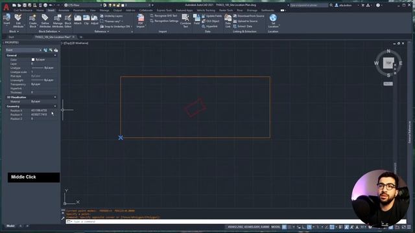Open the Data Link tool
The width and height of the screenshot is (415, 233).
pyautogui.click(x=228, y=21)
